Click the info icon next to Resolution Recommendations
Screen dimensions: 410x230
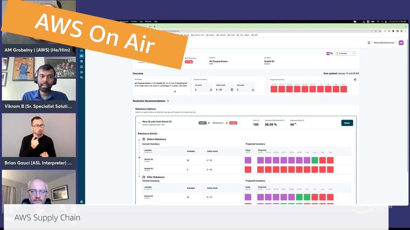[x=168, y=101]
